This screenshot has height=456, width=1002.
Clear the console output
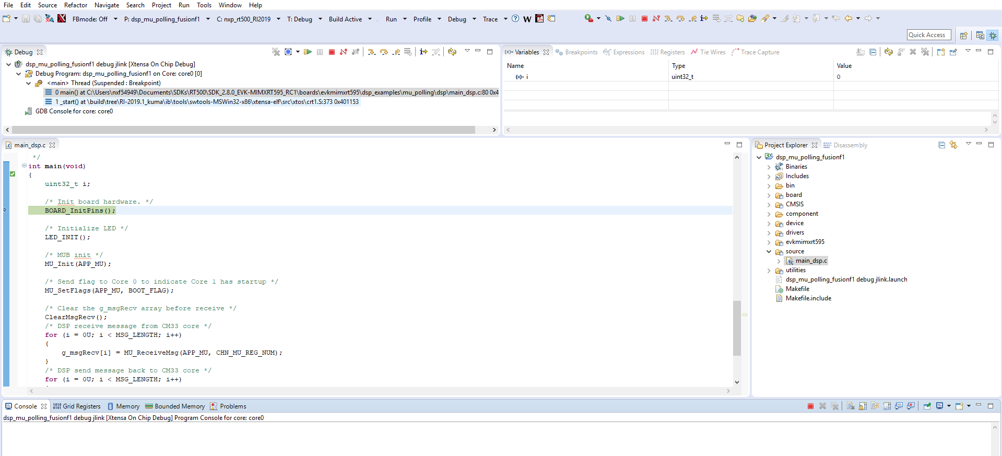(x=851, y=406)
